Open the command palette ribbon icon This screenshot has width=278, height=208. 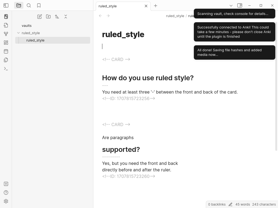tap(6, 69)
